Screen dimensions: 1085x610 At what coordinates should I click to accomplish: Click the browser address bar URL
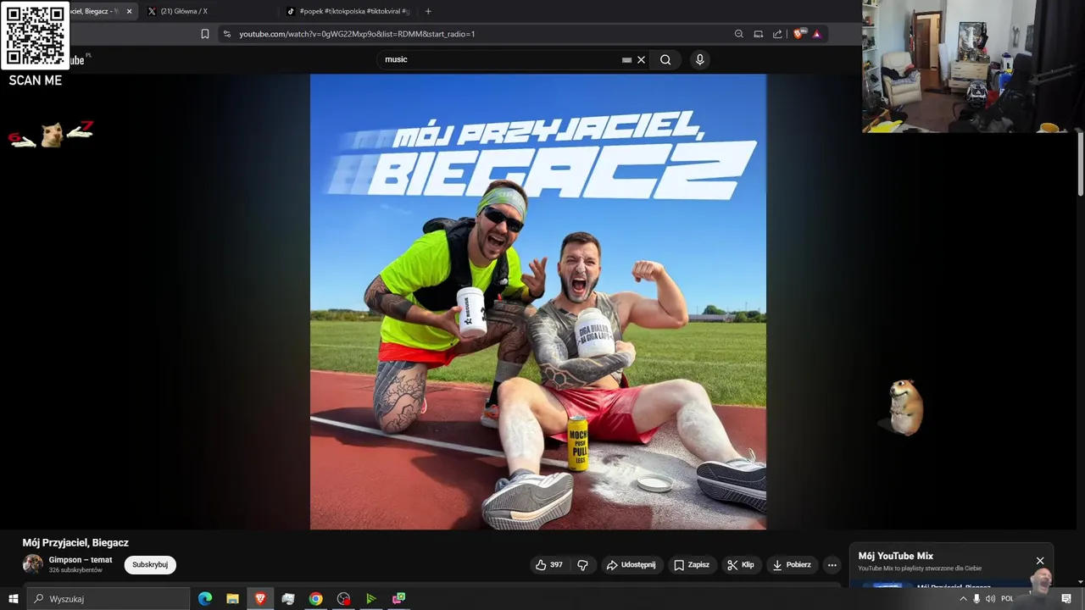(x=357, y=34)
